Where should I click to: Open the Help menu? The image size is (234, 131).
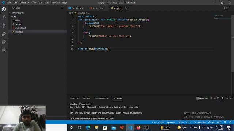(x=64, y=3)
